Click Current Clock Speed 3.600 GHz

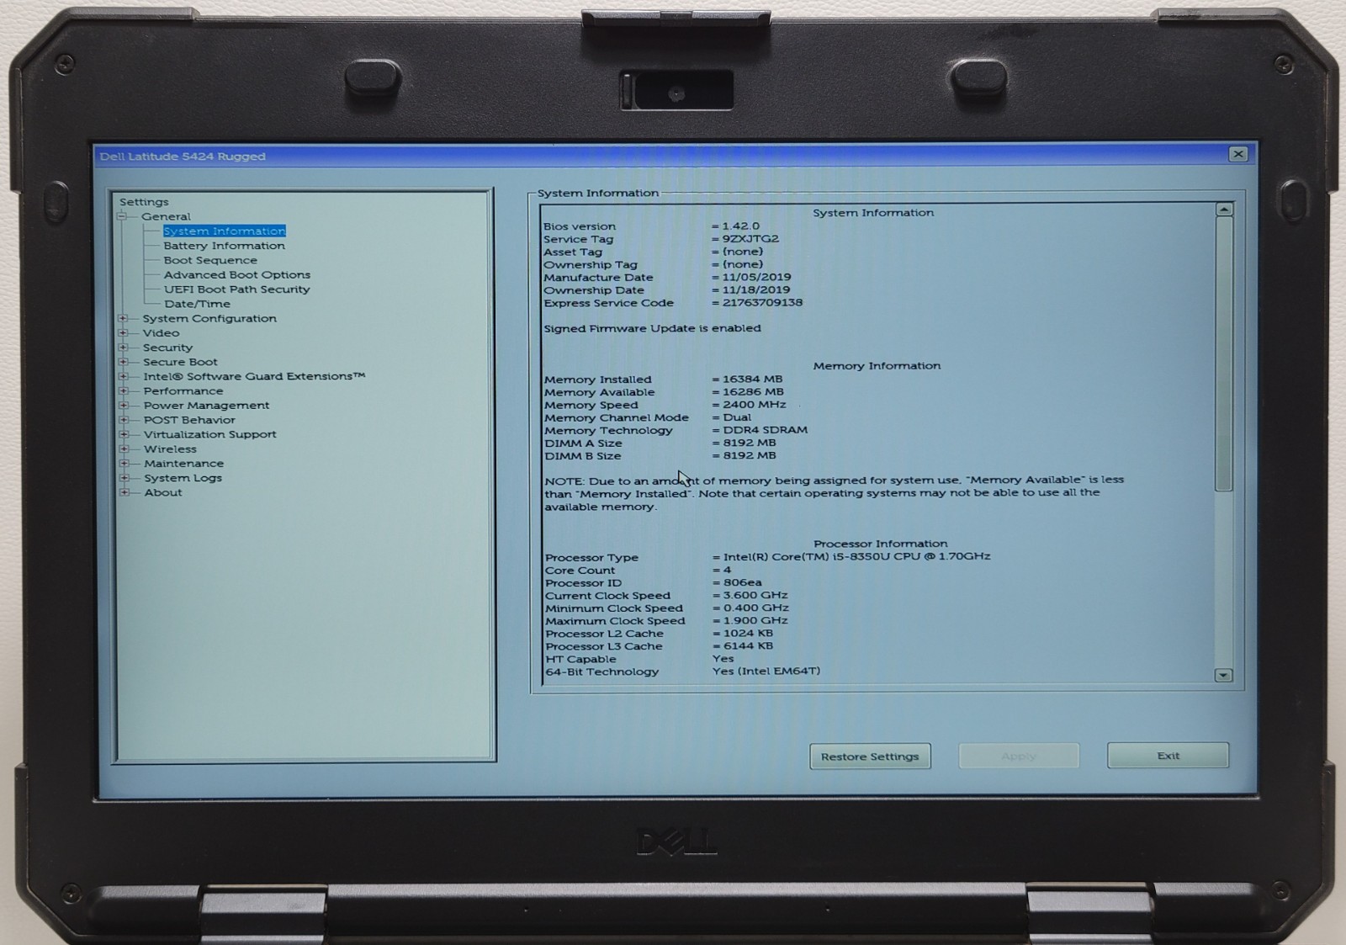click(x=755, y=594)
